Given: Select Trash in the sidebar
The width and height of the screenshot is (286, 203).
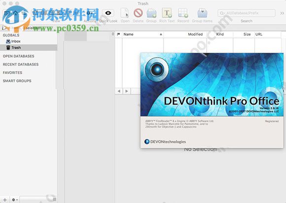Looking at the screenshot, I should pyautogui.click(x=29, y=48).
